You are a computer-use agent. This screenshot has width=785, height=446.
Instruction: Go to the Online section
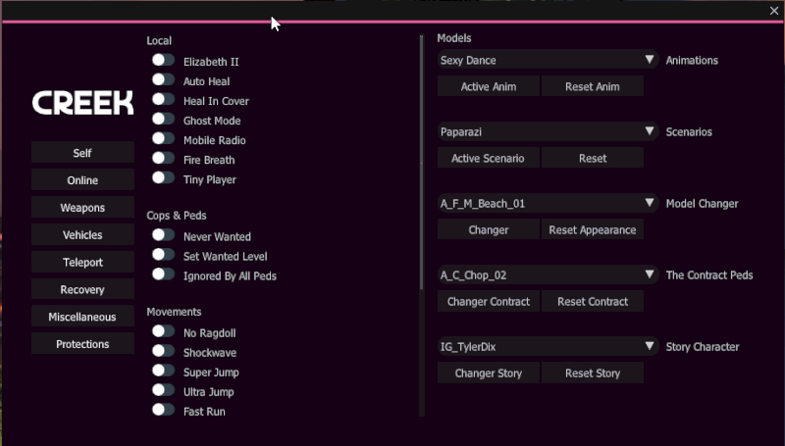pos(82,180)
